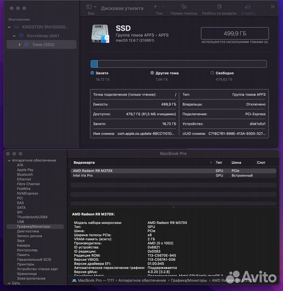Click the blue used segment of usage bar
Viewport: 283px width, 291px height.
pyautogui.click(x=94, y=64)
